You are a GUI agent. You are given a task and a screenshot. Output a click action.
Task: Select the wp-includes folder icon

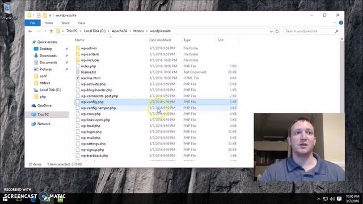click(78, 60)
